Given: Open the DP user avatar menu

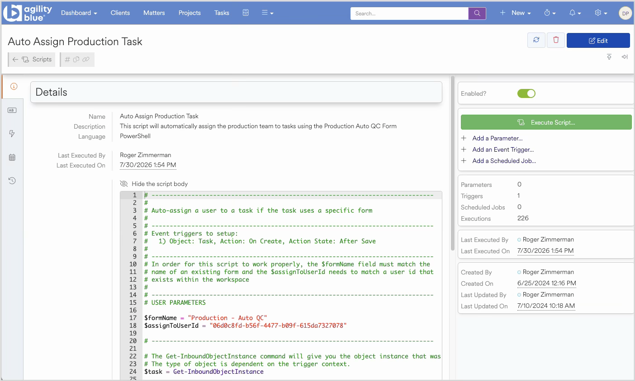Looking at the screenshot, I should (x=625, y=13).
